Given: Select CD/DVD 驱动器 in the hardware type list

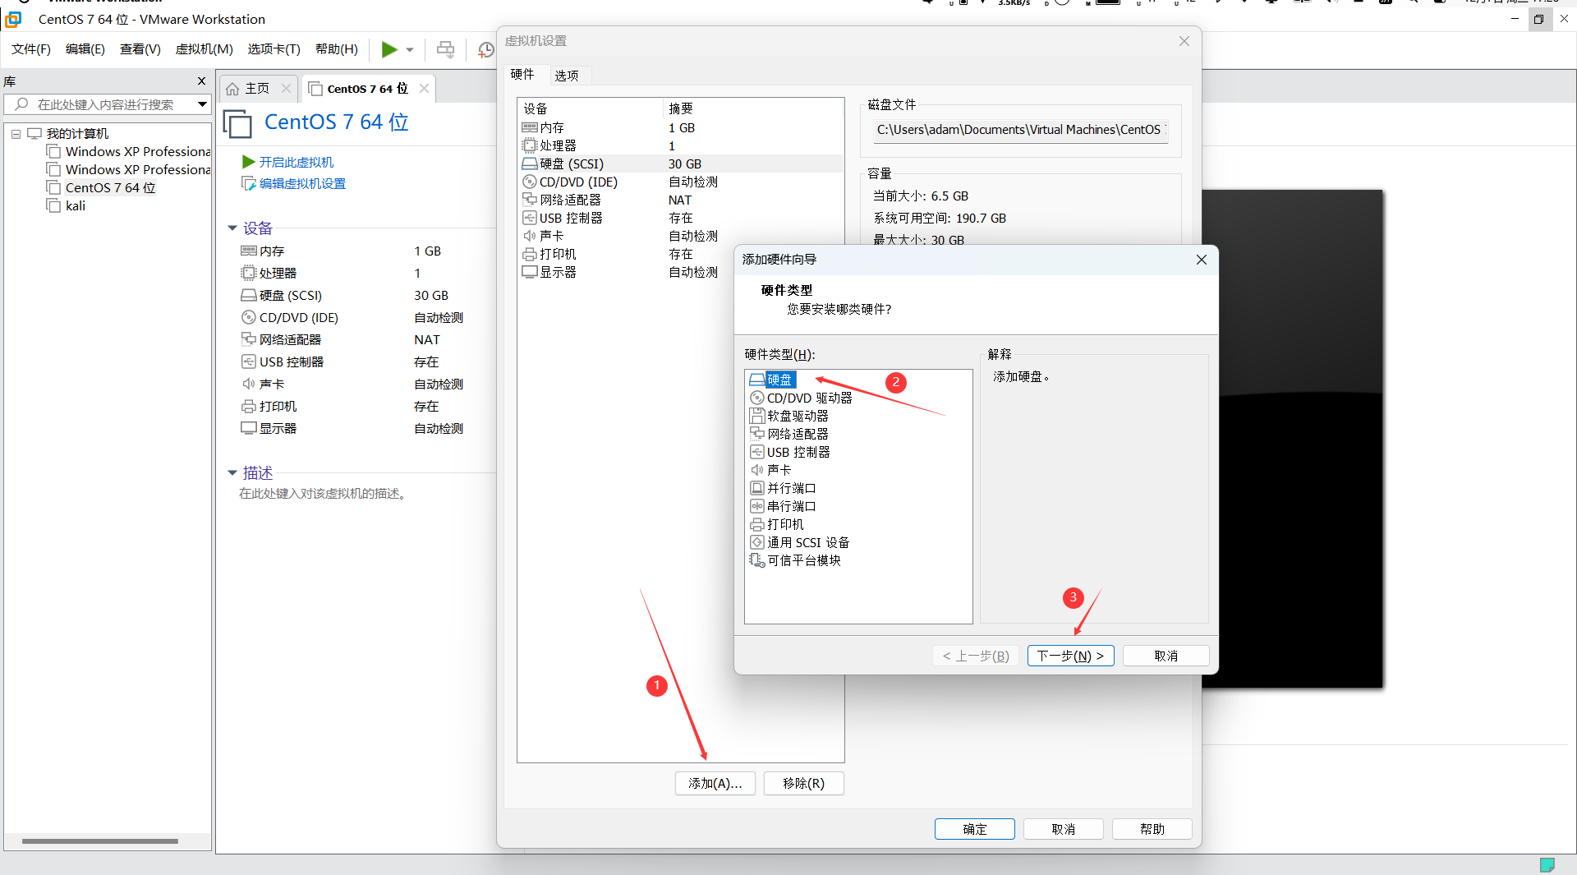Looking at the screenshot, I should point(801,398).
